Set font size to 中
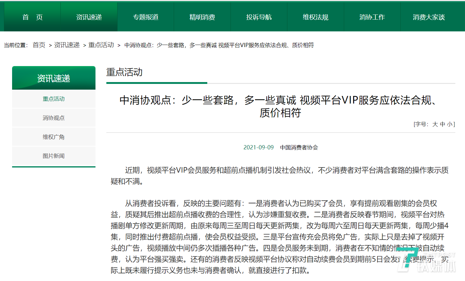The width and height of the screenshot is (465, 281). tap(442, 124)
